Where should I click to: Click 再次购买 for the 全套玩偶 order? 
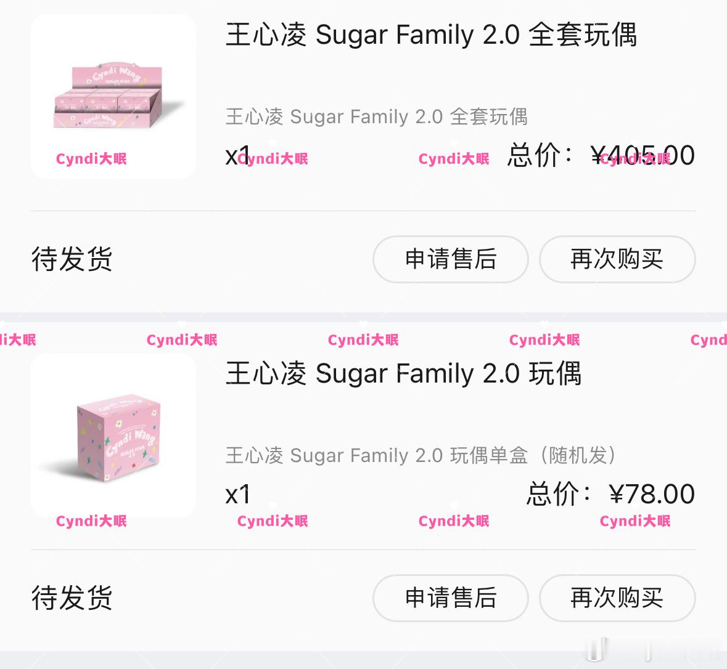(617, 260)
